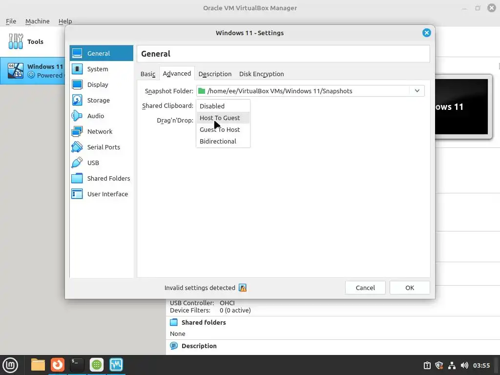Close the Windows 11 Settings dialog

tap(426, 33)
